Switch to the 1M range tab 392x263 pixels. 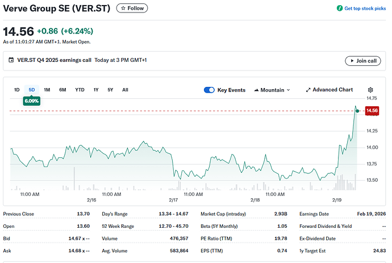click(x=47, y=90)
